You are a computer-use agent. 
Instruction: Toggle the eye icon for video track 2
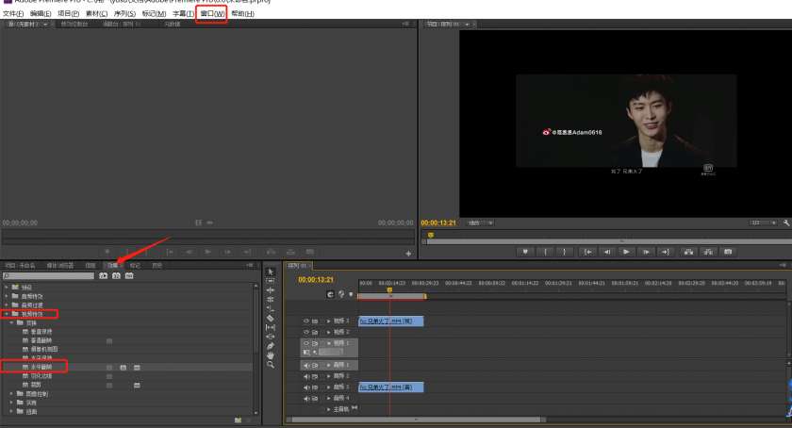(305, 332)
